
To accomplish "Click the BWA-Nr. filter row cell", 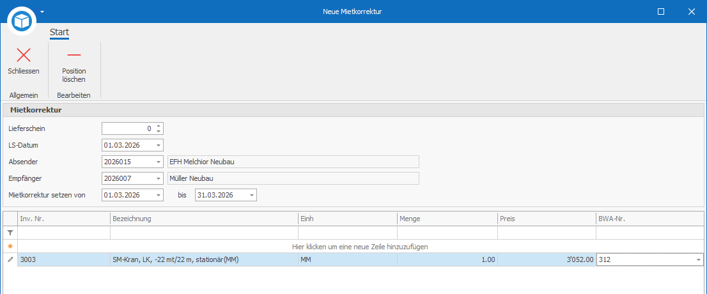I will 649,233.
